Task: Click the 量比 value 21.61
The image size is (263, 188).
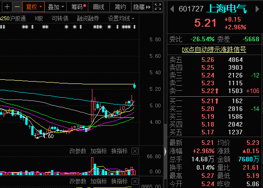Action: pos(251,167)
